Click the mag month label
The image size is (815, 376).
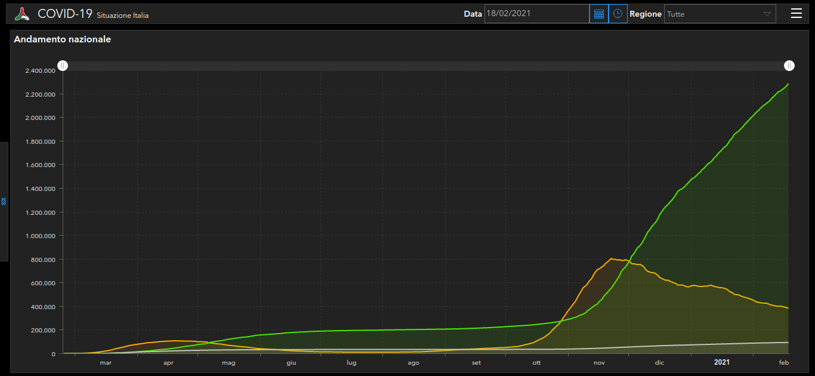coord(229,362)
